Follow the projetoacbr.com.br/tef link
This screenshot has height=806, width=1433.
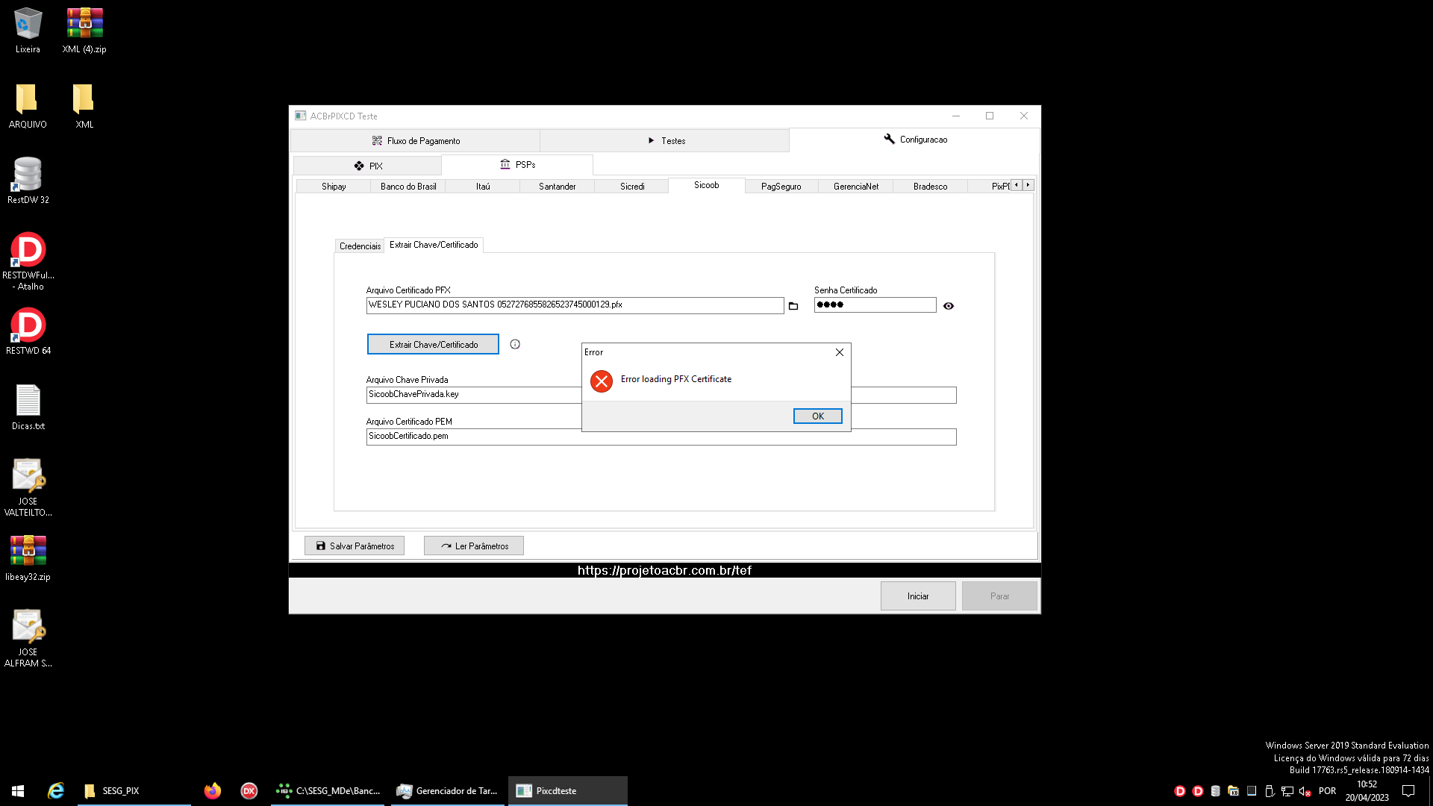tap(664, 570)
